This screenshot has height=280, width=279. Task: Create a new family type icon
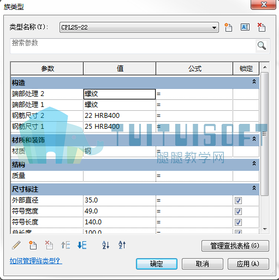click(228, 27)
